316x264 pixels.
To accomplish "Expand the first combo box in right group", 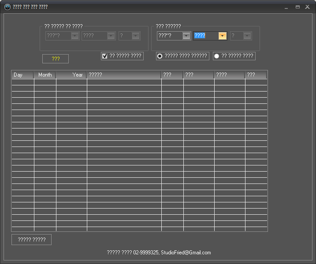I will tap(186, 36).
